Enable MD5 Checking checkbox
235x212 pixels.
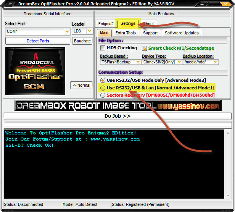pyautogui.click(x=103, y=48)
